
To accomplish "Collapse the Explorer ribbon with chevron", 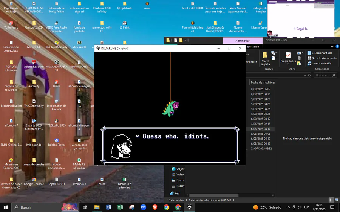I will pos(332,46).
